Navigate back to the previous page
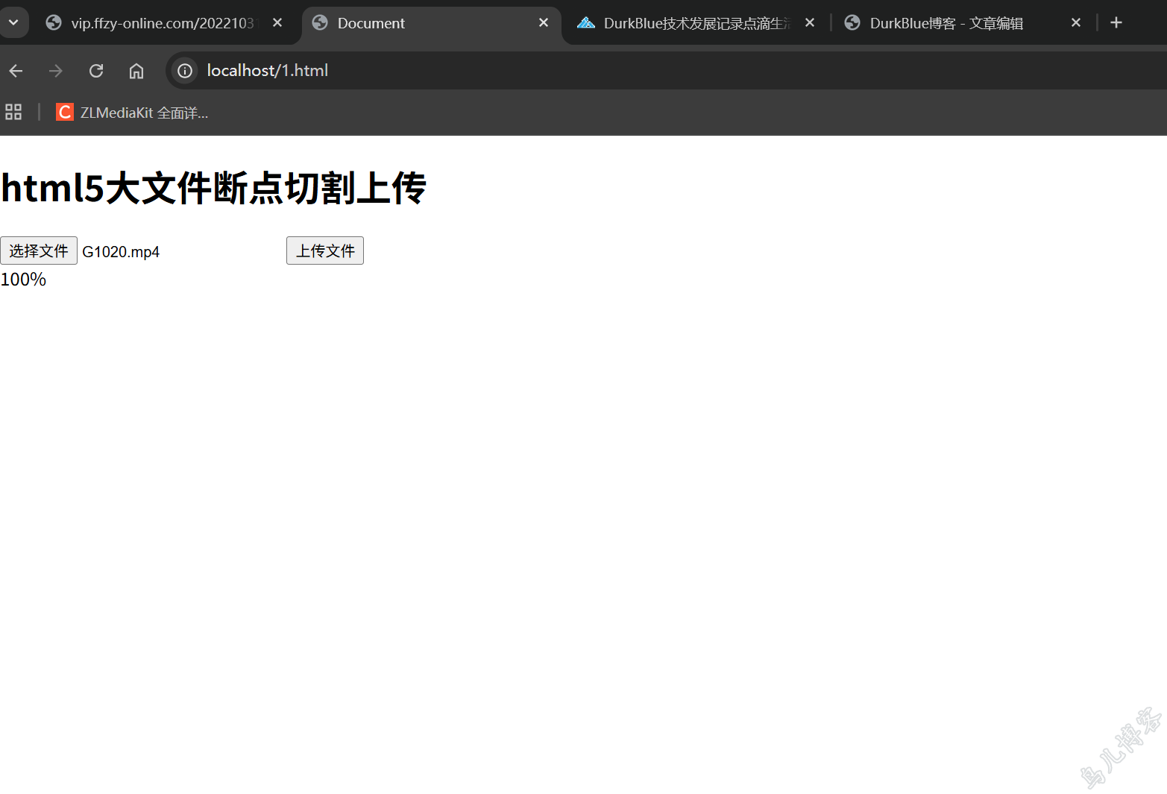1167x794 pixels. point(16,70)
